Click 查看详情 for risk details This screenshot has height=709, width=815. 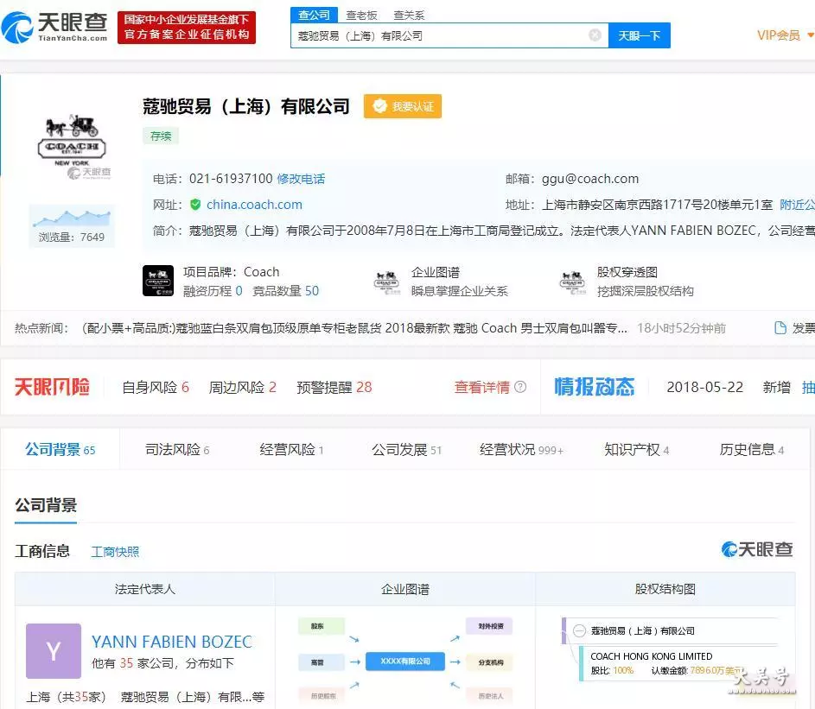(x=482, y=387)
